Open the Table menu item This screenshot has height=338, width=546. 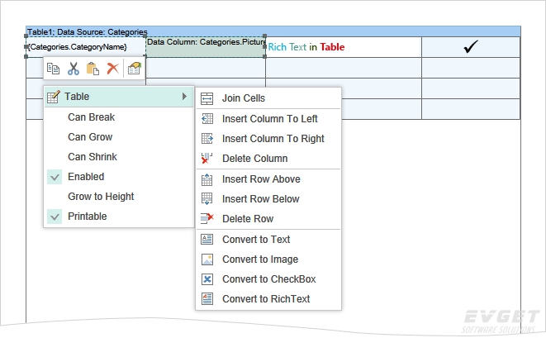coord(118,97)
